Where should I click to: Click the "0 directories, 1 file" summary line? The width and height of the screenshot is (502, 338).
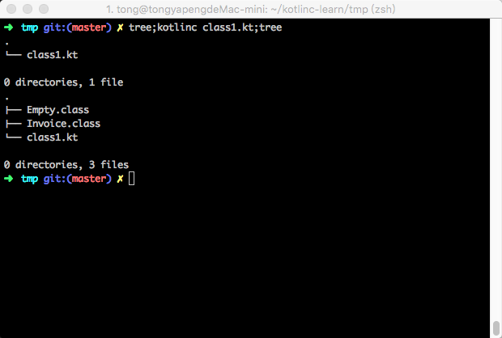[x=63, y=82]
